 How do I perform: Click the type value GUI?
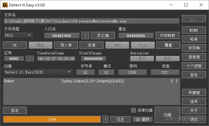click(165, 72)
